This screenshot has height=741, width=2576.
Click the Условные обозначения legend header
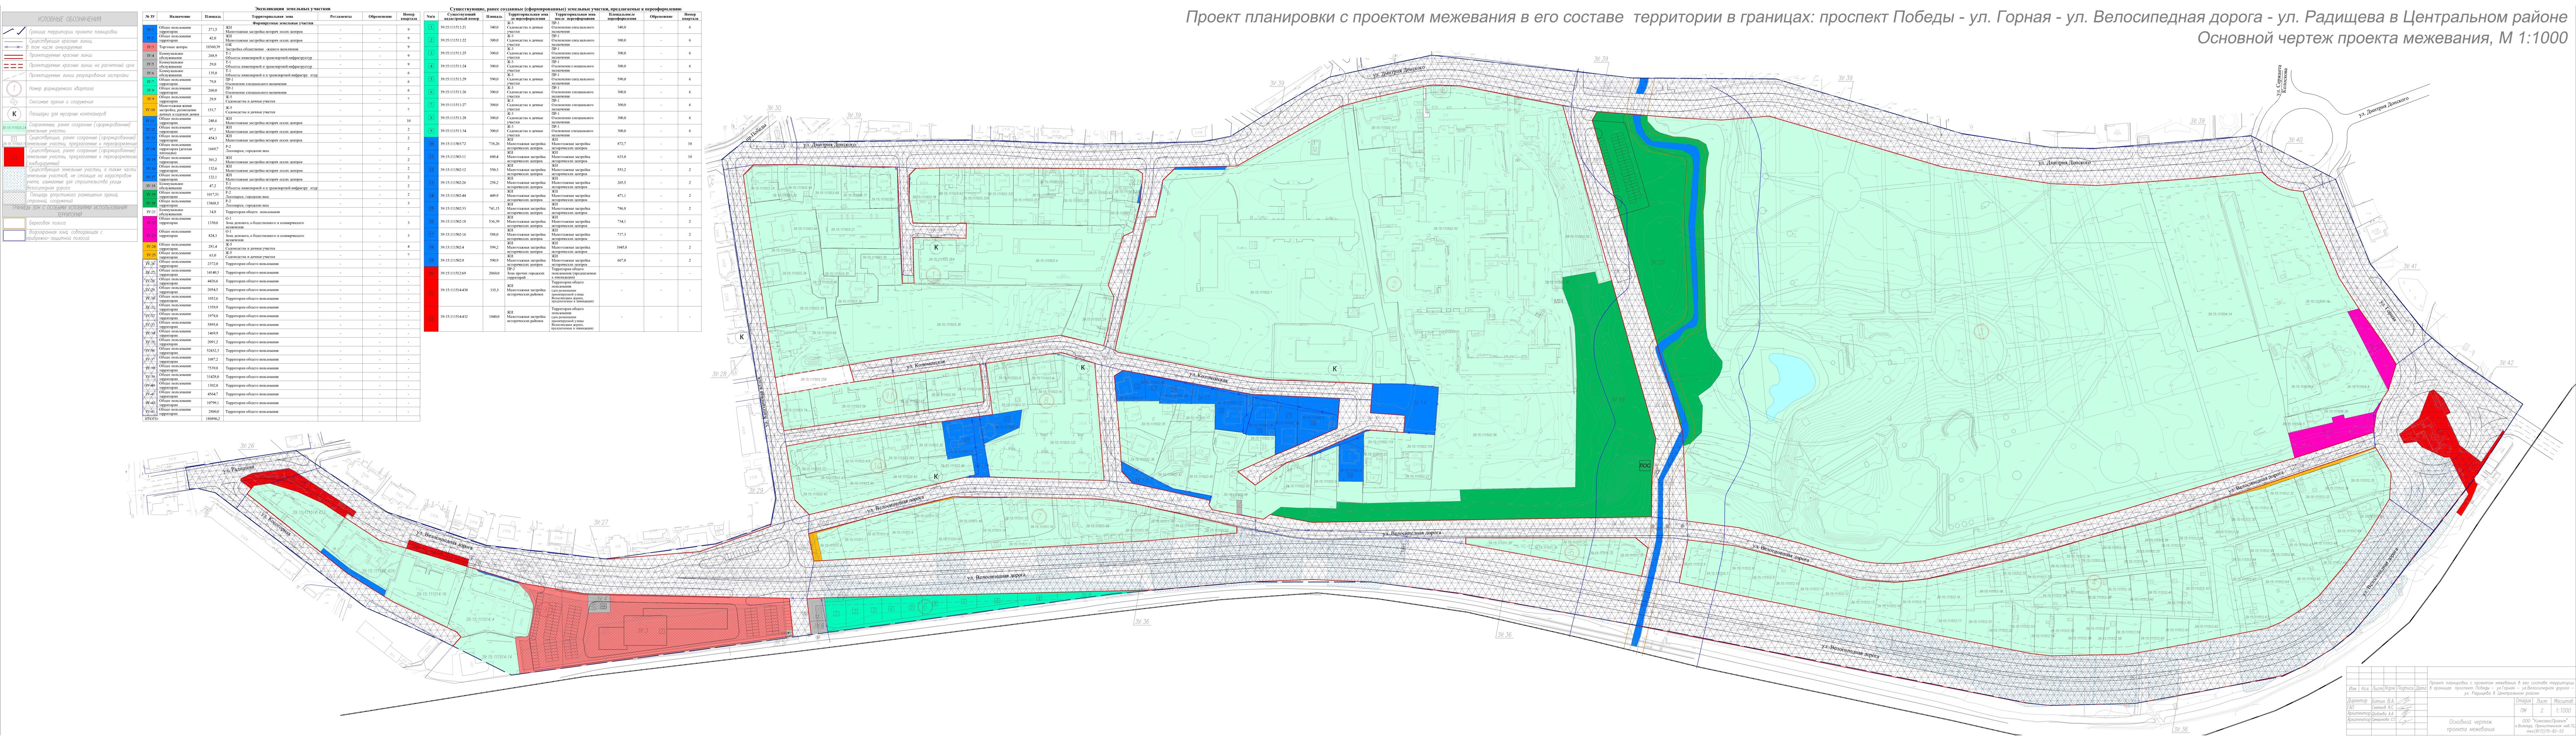(x=70, y=19)
